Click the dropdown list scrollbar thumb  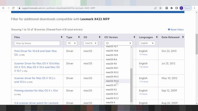[131, 85]
